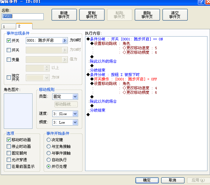This screenshot has height=185, width=210.
Task: Click the event name field EV001
Action: tap(23, 17)
